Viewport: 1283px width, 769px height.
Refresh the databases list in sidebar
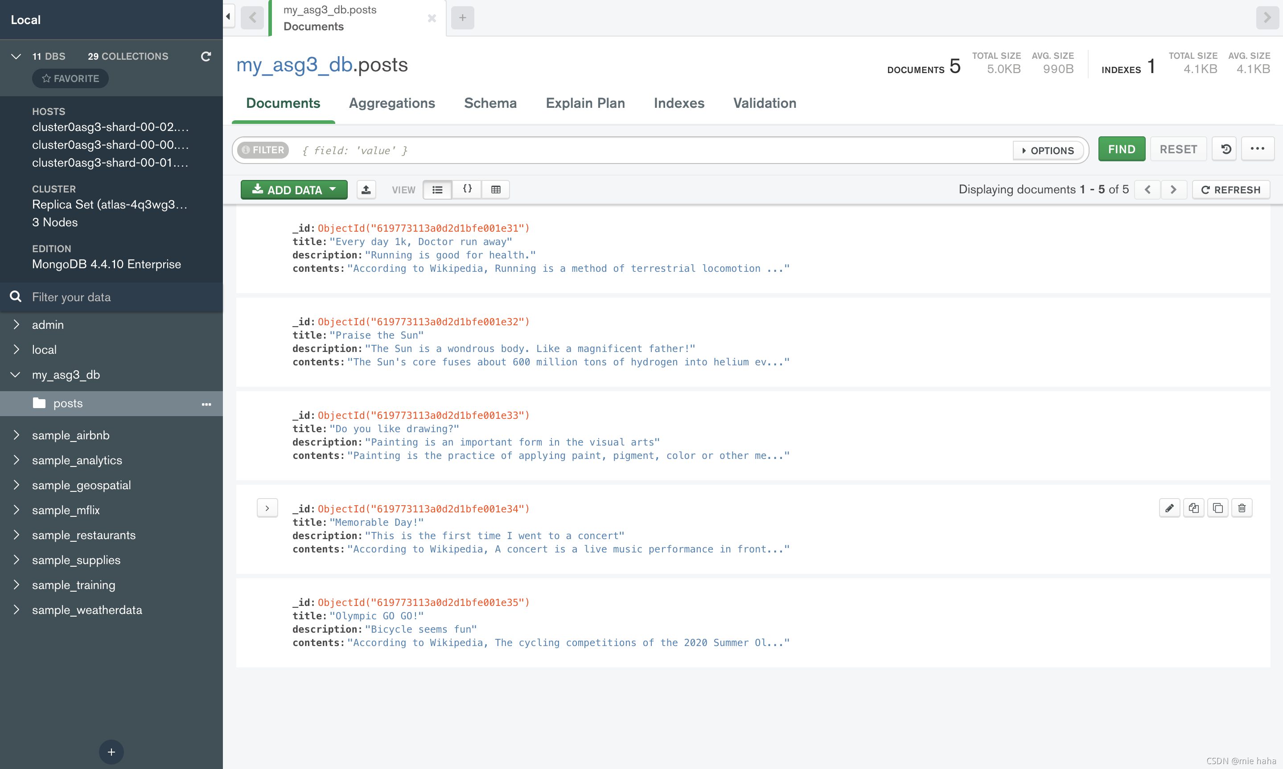pyautogui.click(x=206, y=56)
